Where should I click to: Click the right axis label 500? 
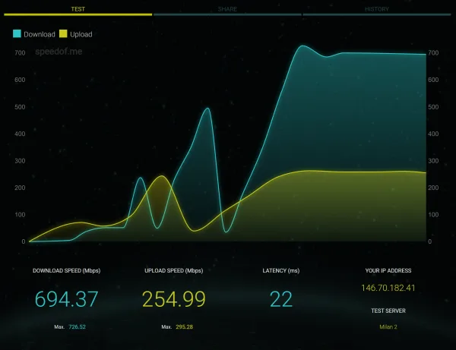click(433, 107)
